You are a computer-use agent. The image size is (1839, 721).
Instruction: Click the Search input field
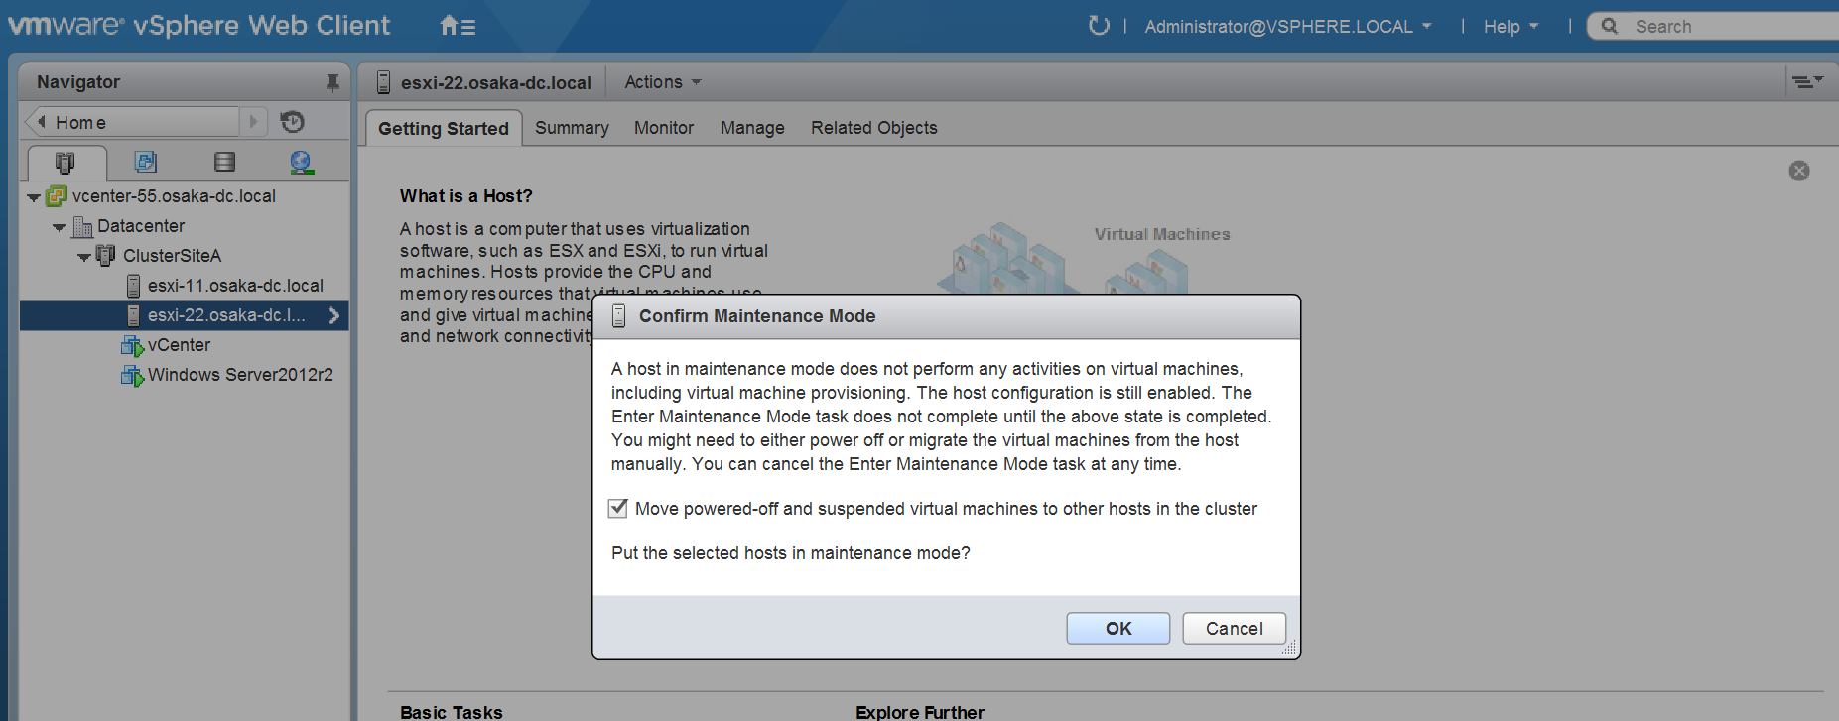pos(1727,27)
